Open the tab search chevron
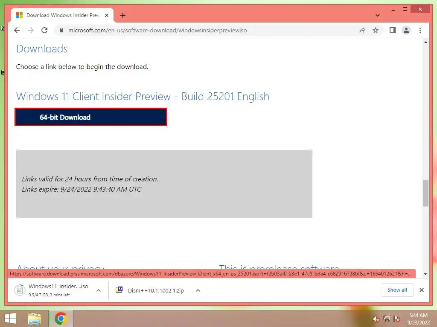The image size is (437, 327). [377, 15]
